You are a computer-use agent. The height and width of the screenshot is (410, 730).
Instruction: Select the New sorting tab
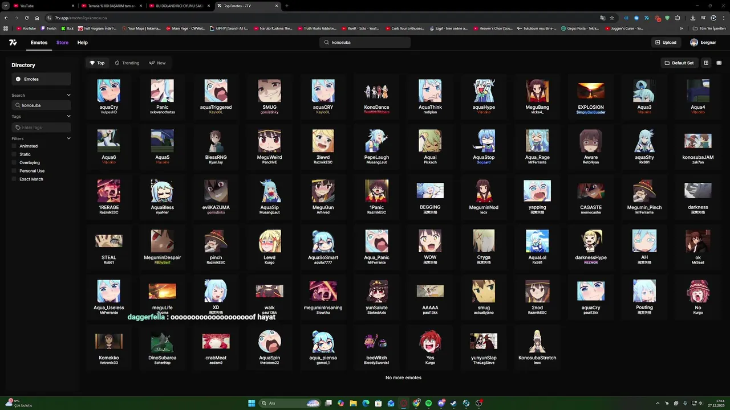[x=157, y=63]
